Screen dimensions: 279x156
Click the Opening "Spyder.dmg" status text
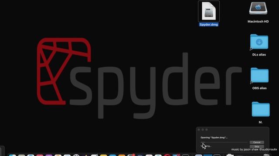[x=214, y=138]
